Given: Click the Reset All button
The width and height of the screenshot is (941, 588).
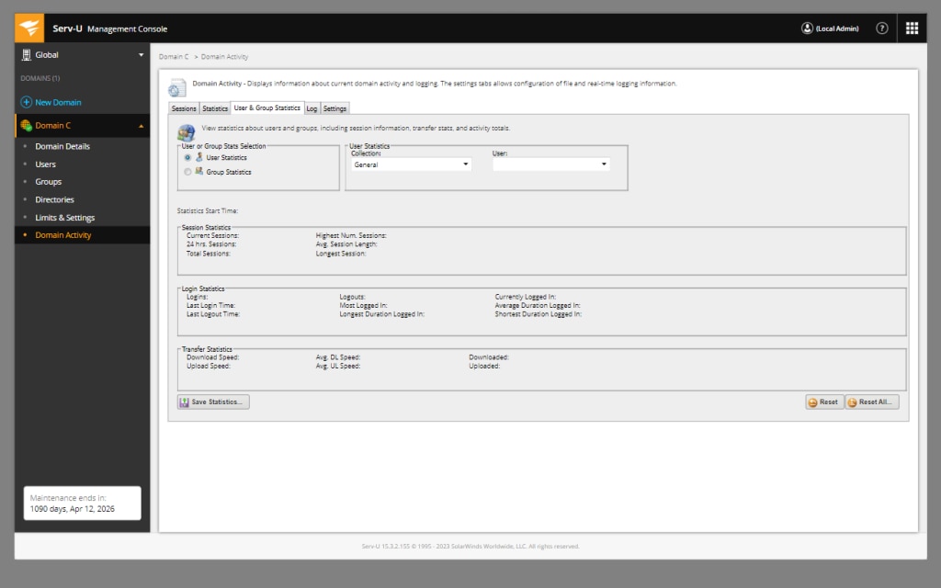Looking at the screenshot, I should click(870, 401).
